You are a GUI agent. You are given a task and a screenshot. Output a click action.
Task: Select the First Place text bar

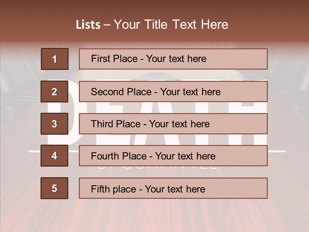pyautogui.click(x=173, y=59)
